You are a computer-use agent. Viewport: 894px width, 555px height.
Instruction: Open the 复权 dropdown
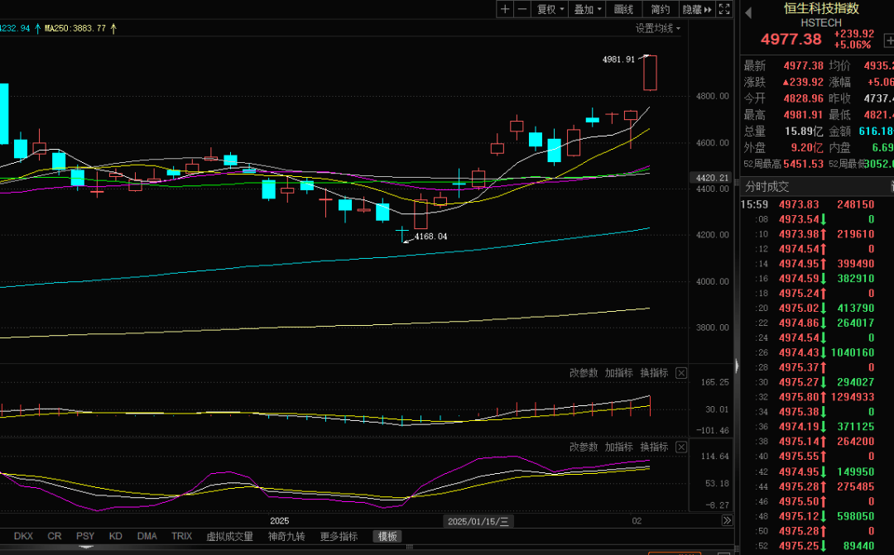[x=550, y=9]
